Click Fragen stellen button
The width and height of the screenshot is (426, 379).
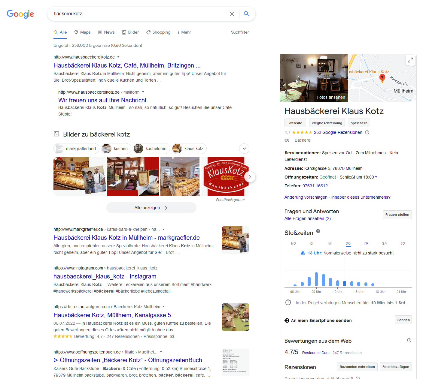pyautogui.click(x=397, y=215)
